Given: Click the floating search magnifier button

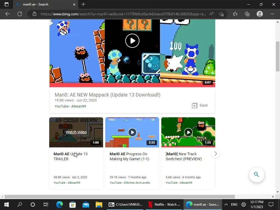Looking at the screenshot, I should (256, 174).
